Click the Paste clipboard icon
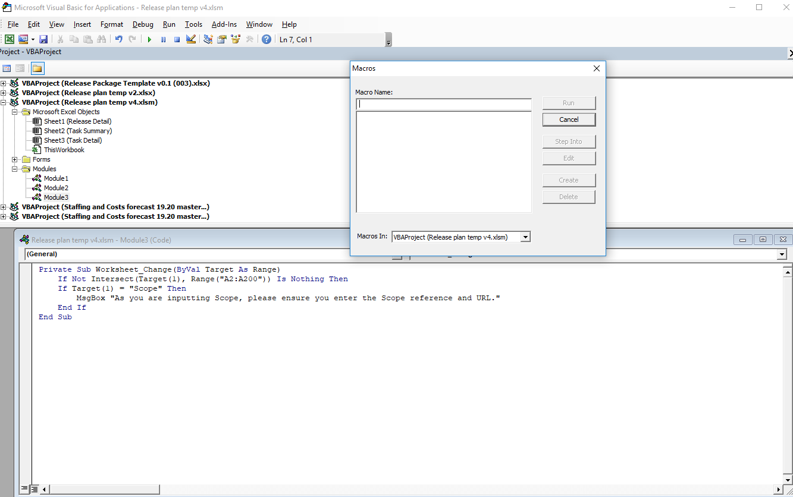793x497 pixels. coord(88,39)
